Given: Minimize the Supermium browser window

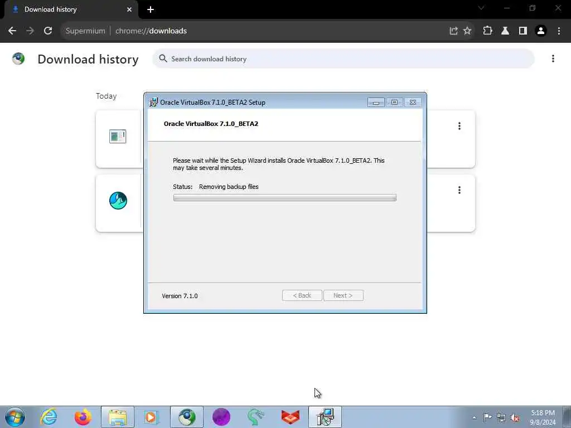Looking at the screenshot, I should (x=506, y=8).
